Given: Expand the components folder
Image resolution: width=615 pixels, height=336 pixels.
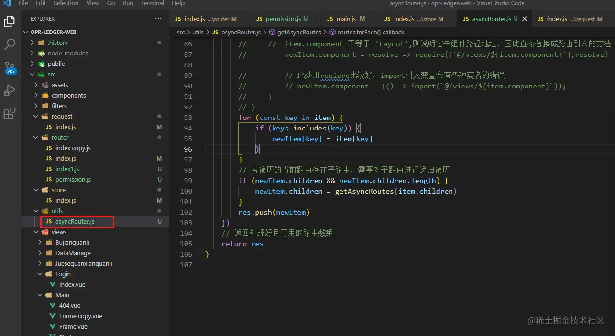Looking at the screenshot, I should coord(68,95).
